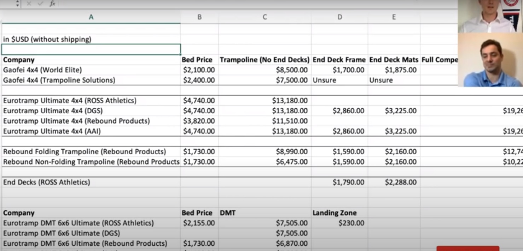Select $2,160.00 in the Rebound Non-Folding row
523x251 pixels.
pyautogui.click(x=394, y=162)
